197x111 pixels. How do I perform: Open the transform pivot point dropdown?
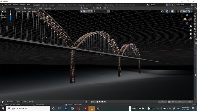click(94, 8)
